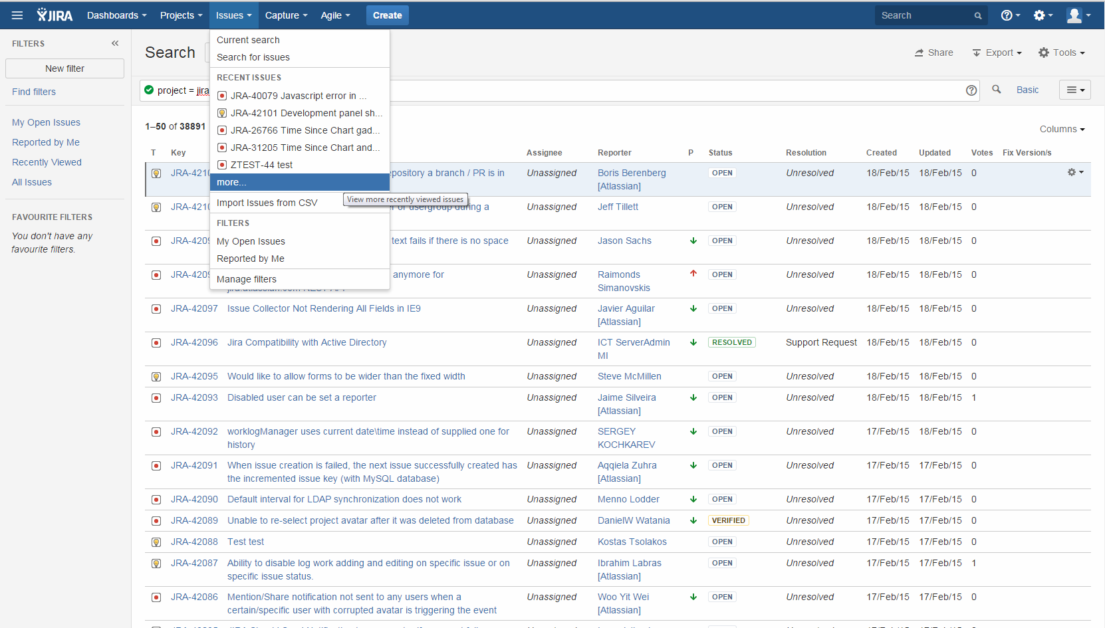Click bug icon of JRA-42097 row
The width and height of the screenshot is (1105, 628).
coord(156,308)
